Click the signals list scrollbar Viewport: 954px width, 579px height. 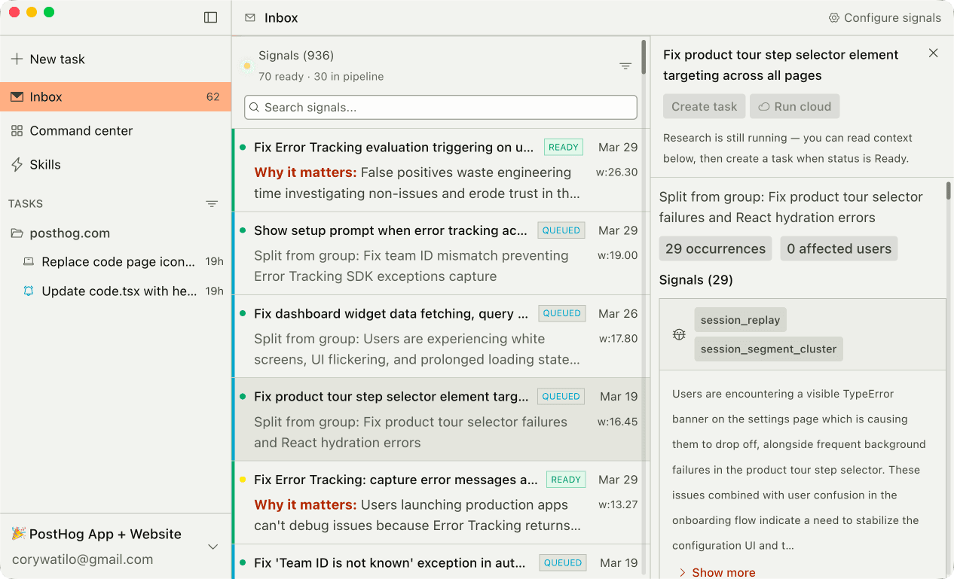click(644, 57)
